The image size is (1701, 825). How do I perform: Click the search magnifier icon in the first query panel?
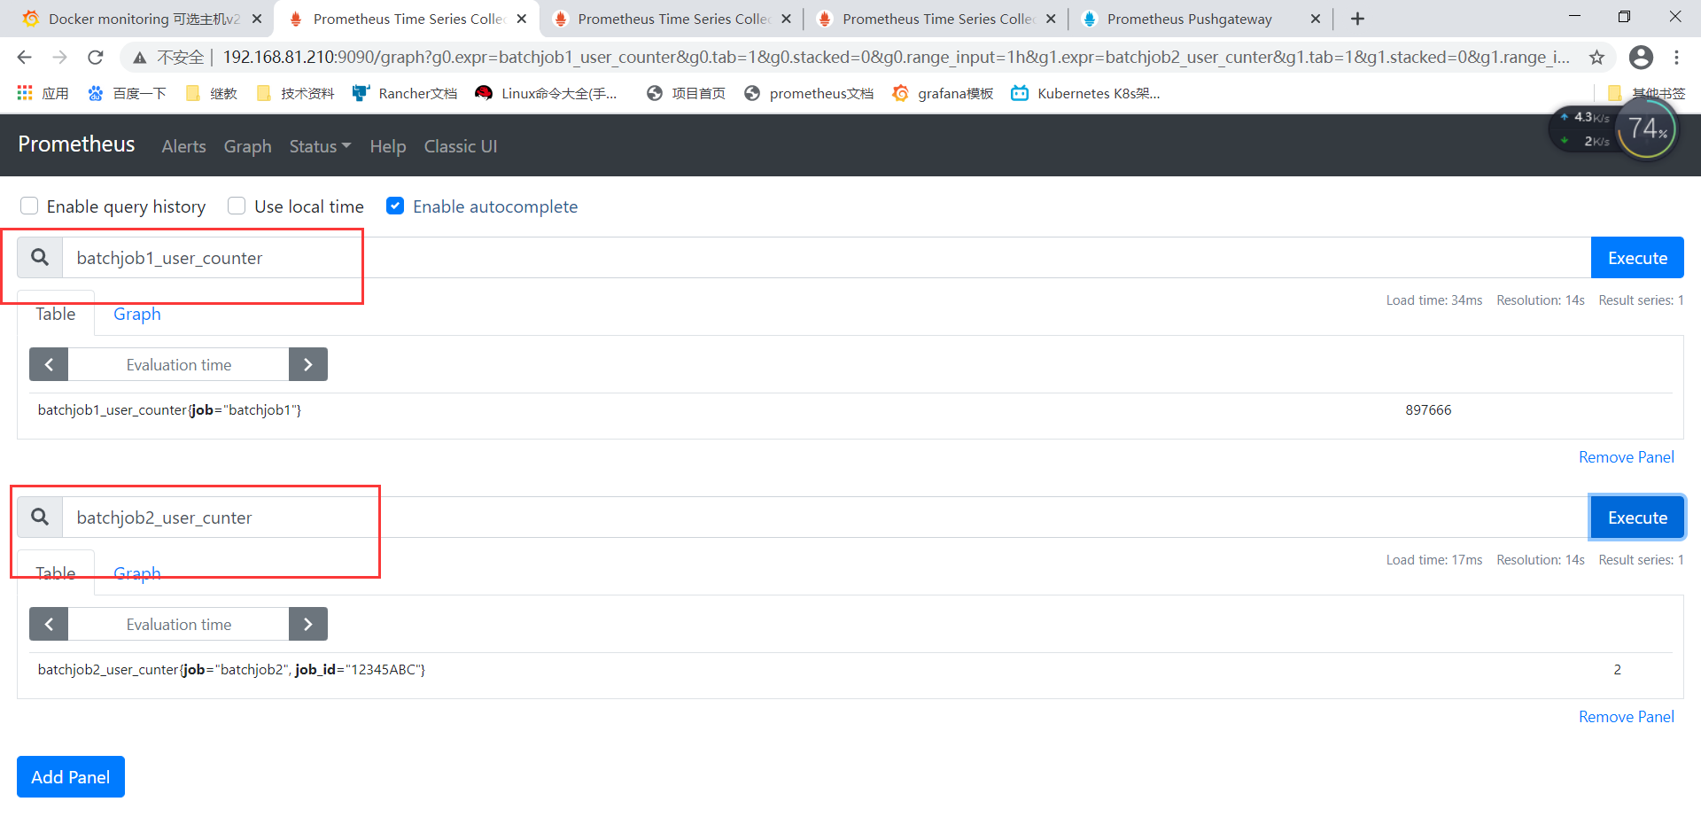(39, 257)
